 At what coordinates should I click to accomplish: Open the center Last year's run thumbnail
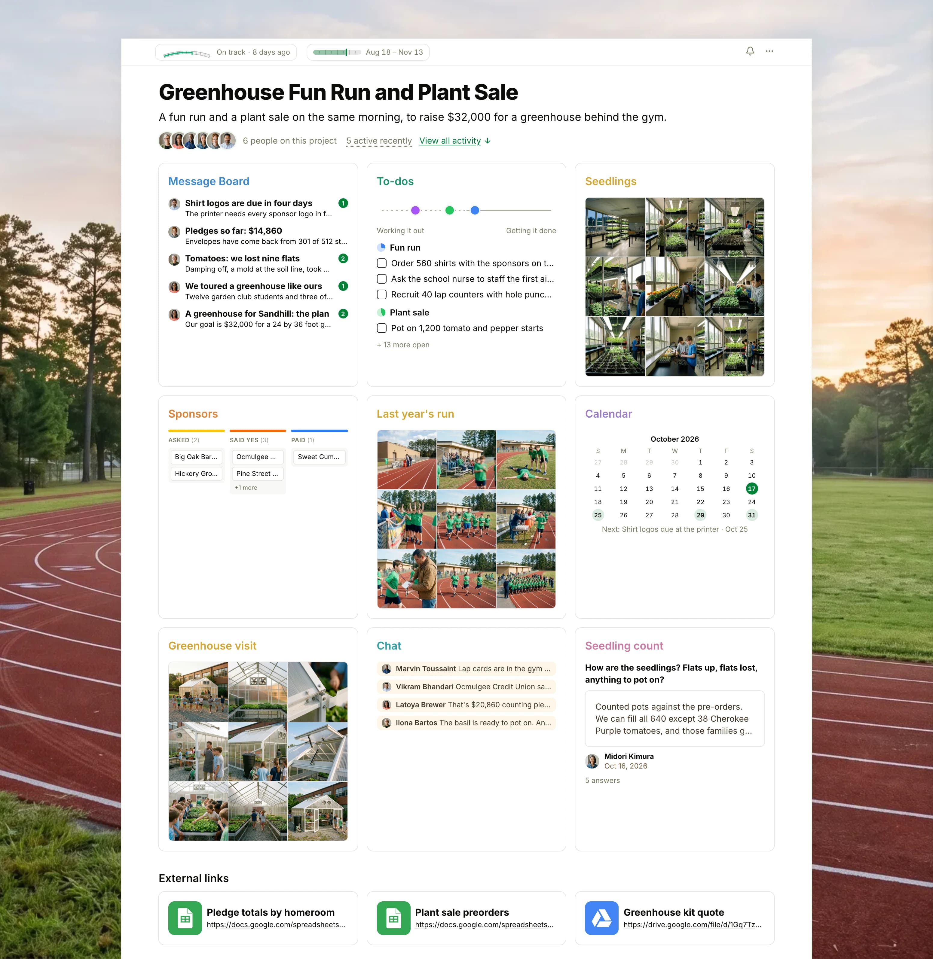click(466, 519)
